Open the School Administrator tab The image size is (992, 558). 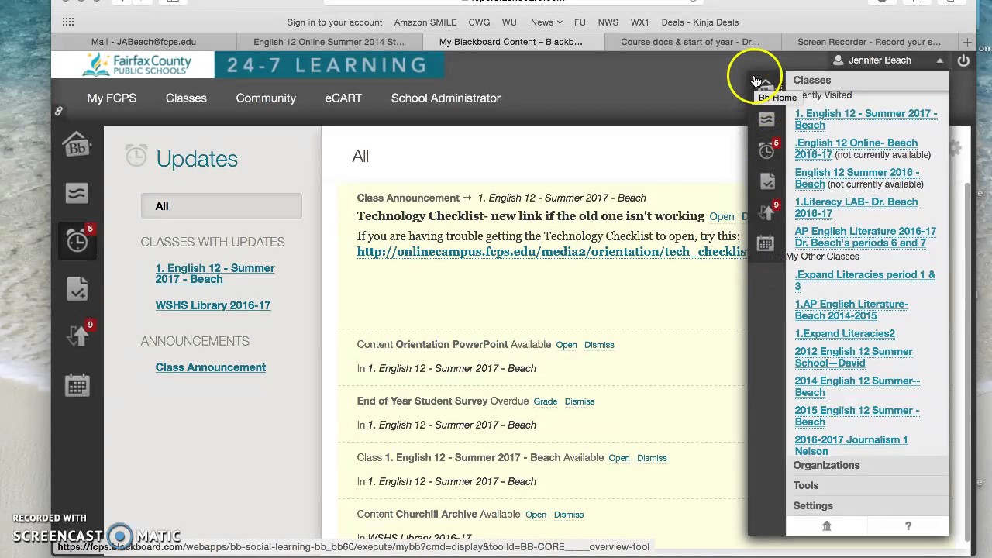point(446,98)
